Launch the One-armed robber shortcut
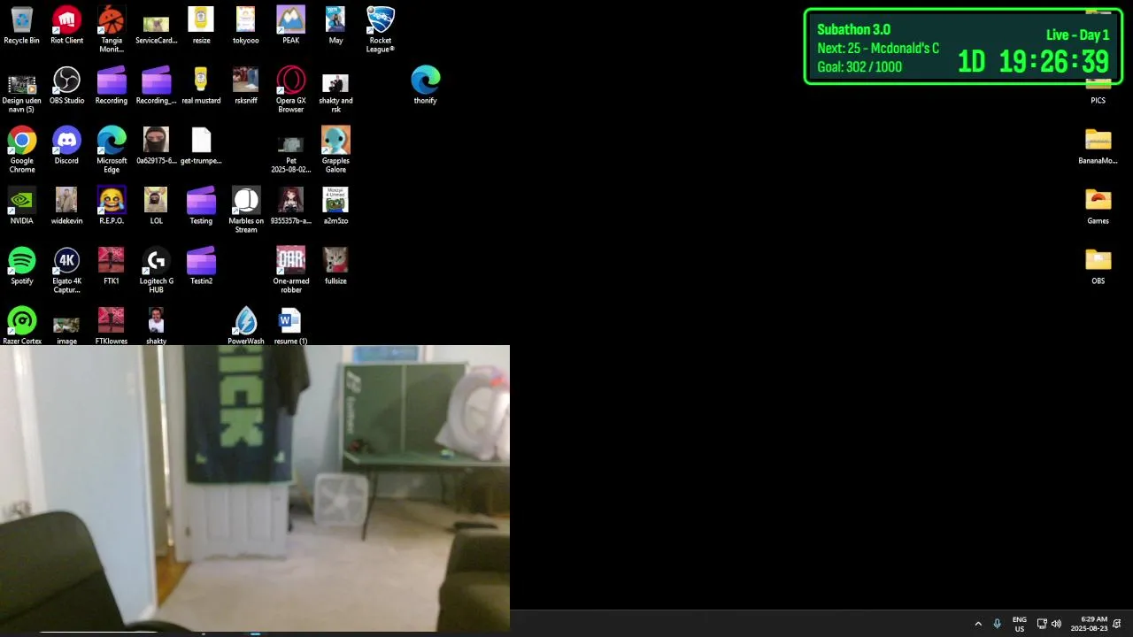 point(290,270)
